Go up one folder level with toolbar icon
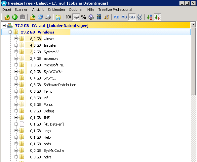 click(7, 17)
